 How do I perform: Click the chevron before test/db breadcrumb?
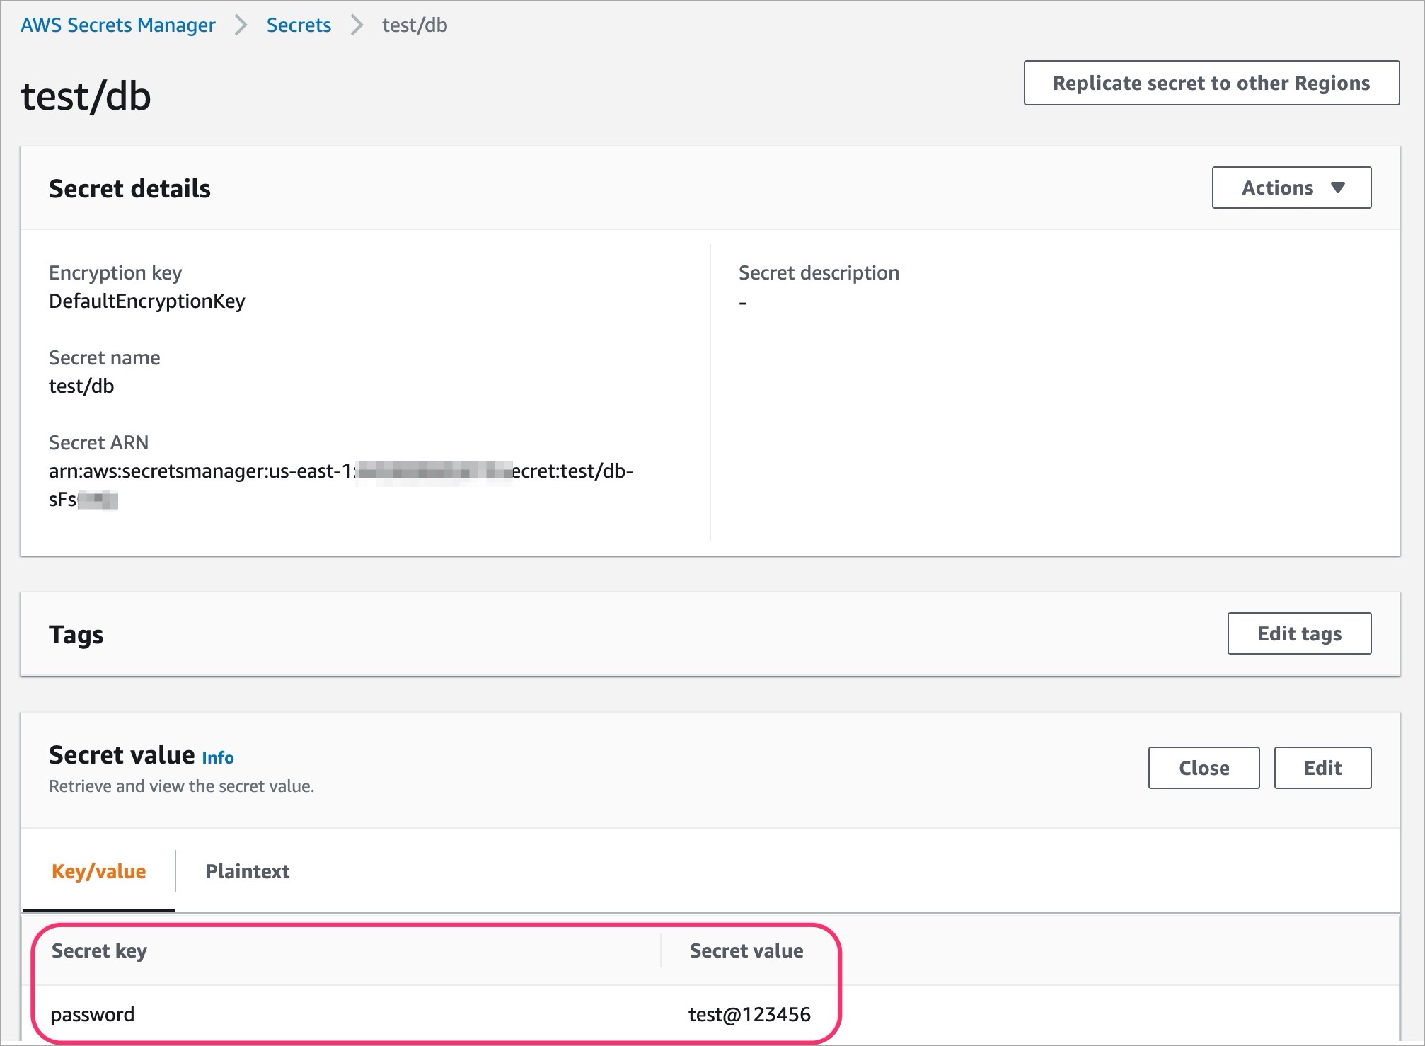point(357,25)
